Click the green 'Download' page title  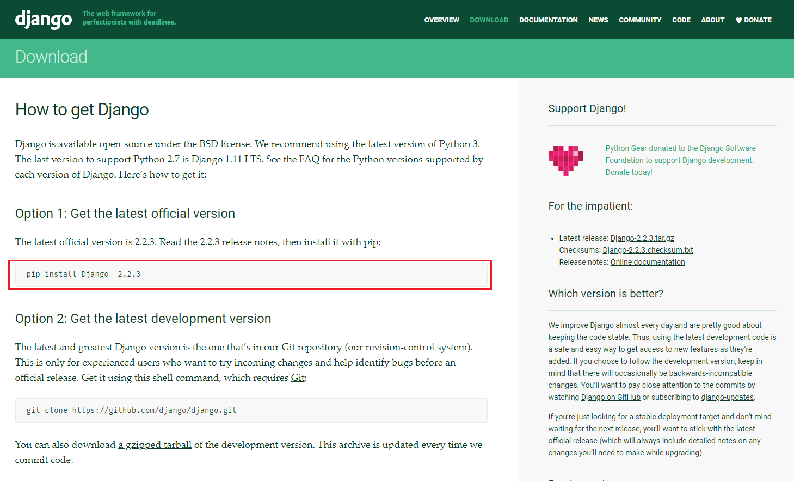[x=51, y=57]
